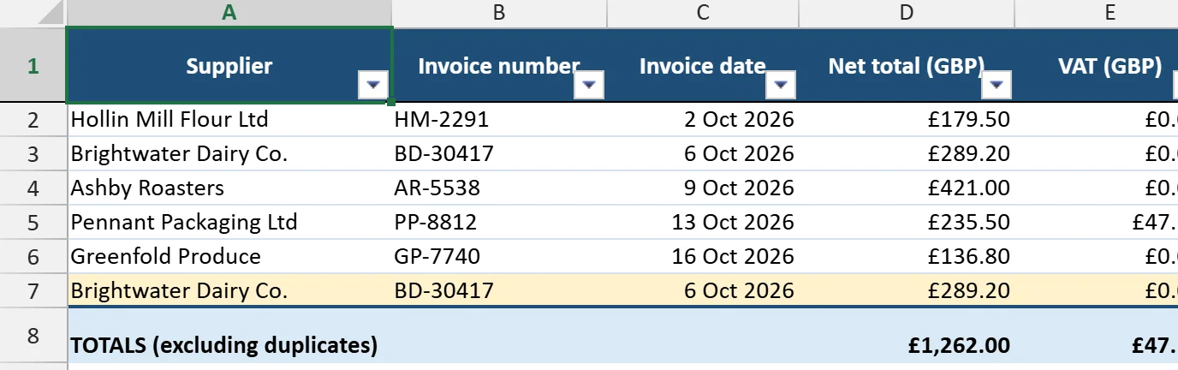Select the Pennant Packaging Ltd cell
The height and width of the screenshot is (370, 1178).
coord(229,222)
